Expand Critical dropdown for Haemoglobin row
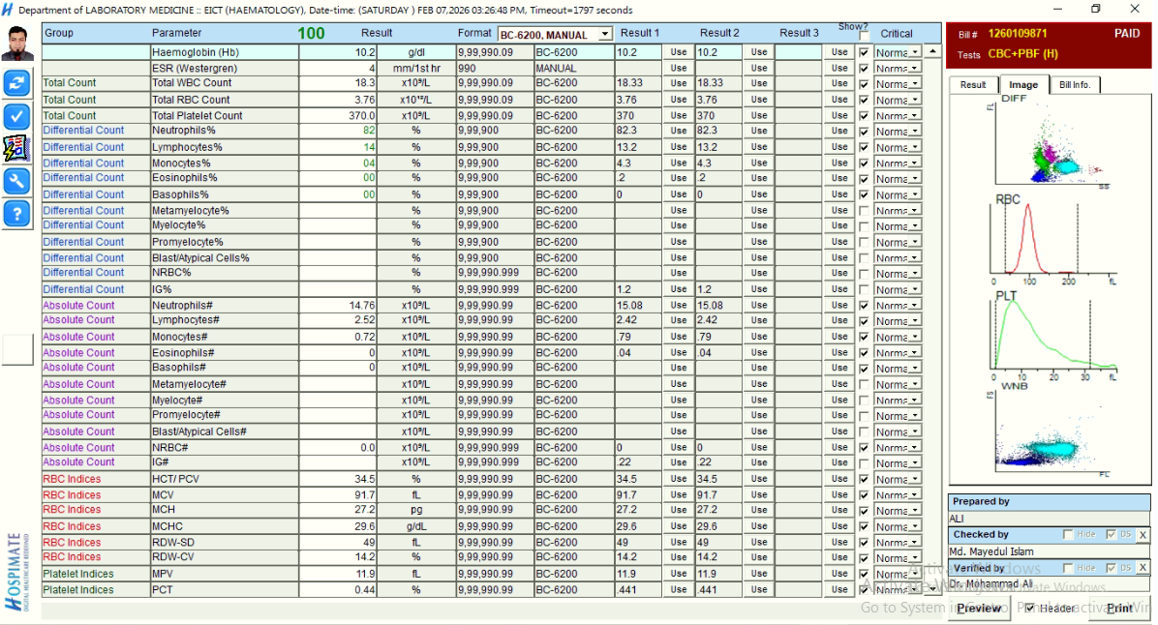1158x625 pixels. point(915,52)
